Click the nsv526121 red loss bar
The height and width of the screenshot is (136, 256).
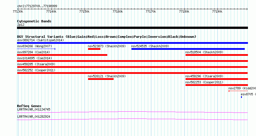click(101, 79)
